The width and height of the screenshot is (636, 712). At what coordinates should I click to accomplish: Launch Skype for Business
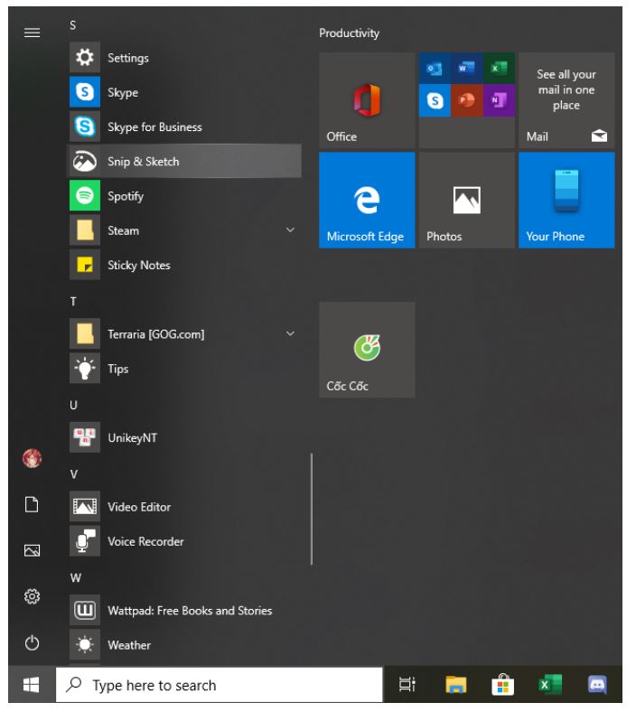pyautogui.click(x=184, y=127)
